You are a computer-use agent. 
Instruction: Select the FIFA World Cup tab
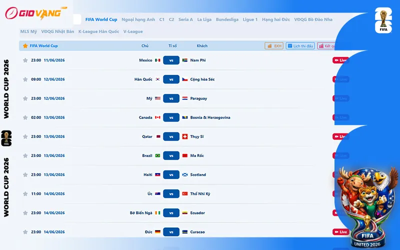(x=101, y=19)
